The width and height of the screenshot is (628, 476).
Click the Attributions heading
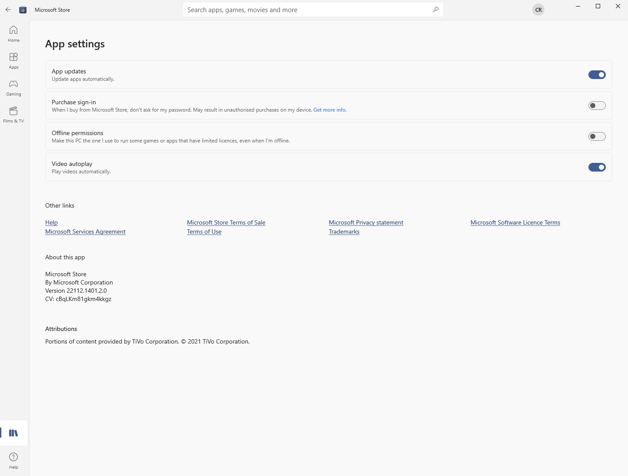pyautogui.click(x=61, y=329)
